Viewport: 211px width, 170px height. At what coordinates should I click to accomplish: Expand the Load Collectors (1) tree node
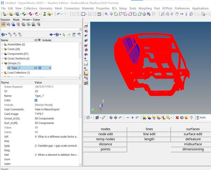point(2,73)
